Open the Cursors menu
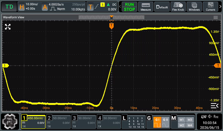223x131 pixels. click(x=210, y=7)
